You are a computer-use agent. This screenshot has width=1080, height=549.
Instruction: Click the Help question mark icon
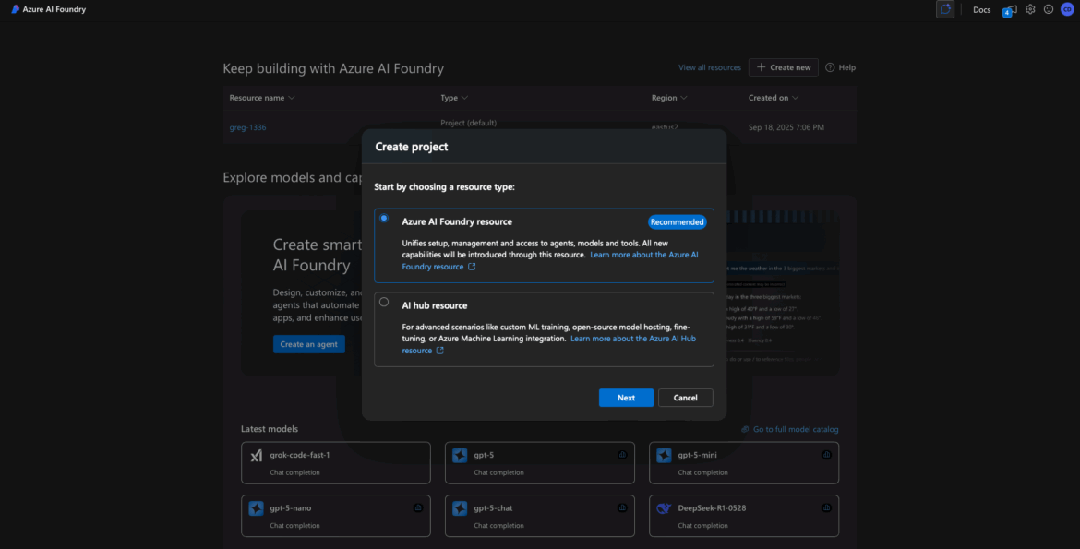pyautogui.click(x=830, y=67)
